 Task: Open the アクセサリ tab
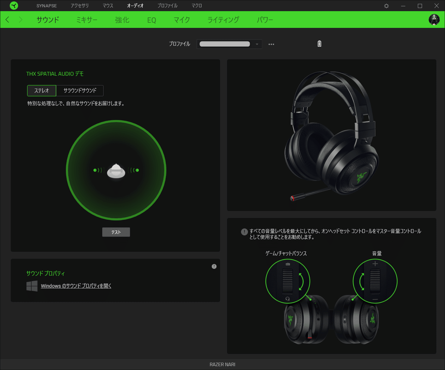tap(80, 6)
